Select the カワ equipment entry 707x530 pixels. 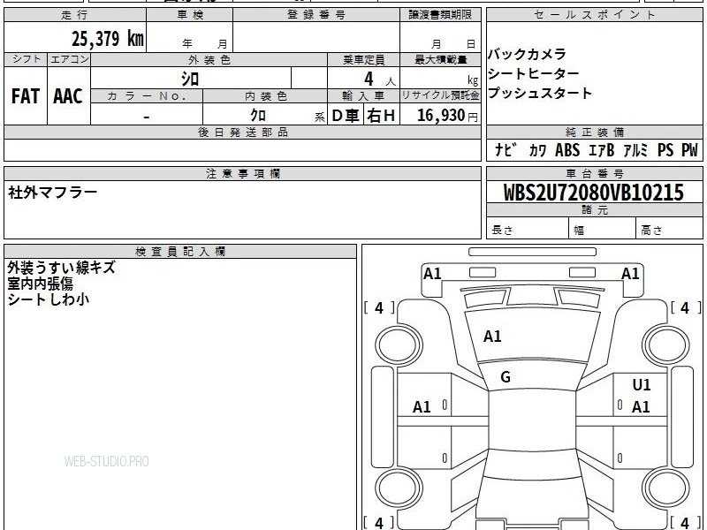click(x=537, y=150)
